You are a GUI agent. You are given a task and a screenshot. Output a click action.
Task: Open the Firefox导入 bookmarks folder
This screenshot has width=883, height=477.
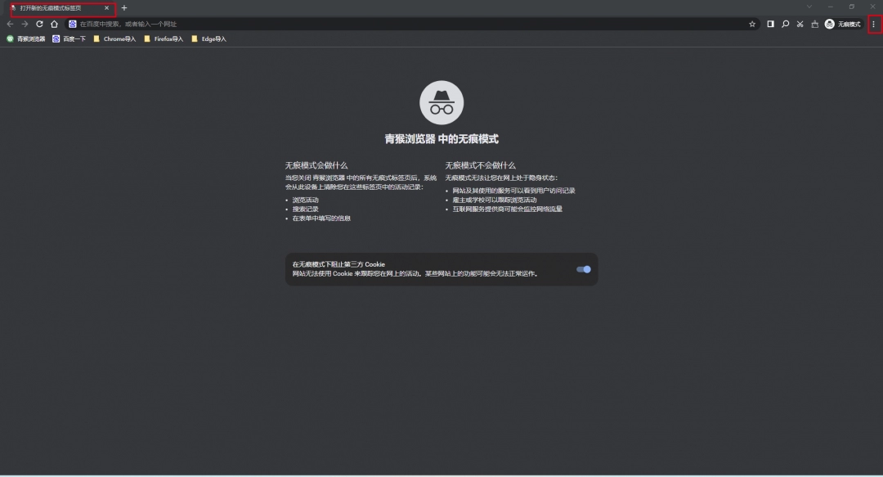[164, 39]
